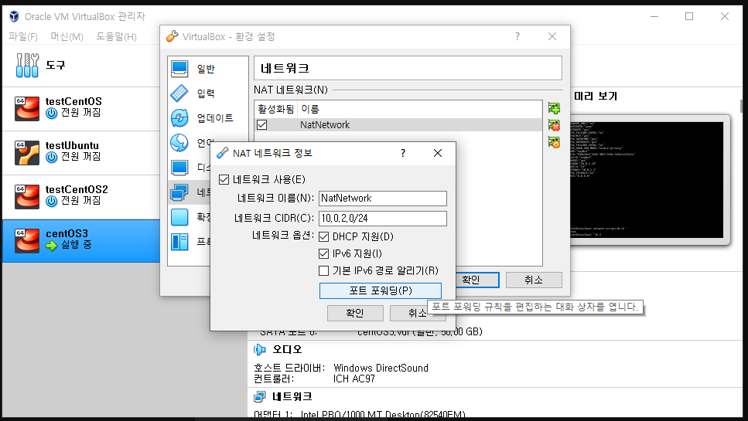Toggle the 네트워크 사용(E) checkbox

coord(224,179)
